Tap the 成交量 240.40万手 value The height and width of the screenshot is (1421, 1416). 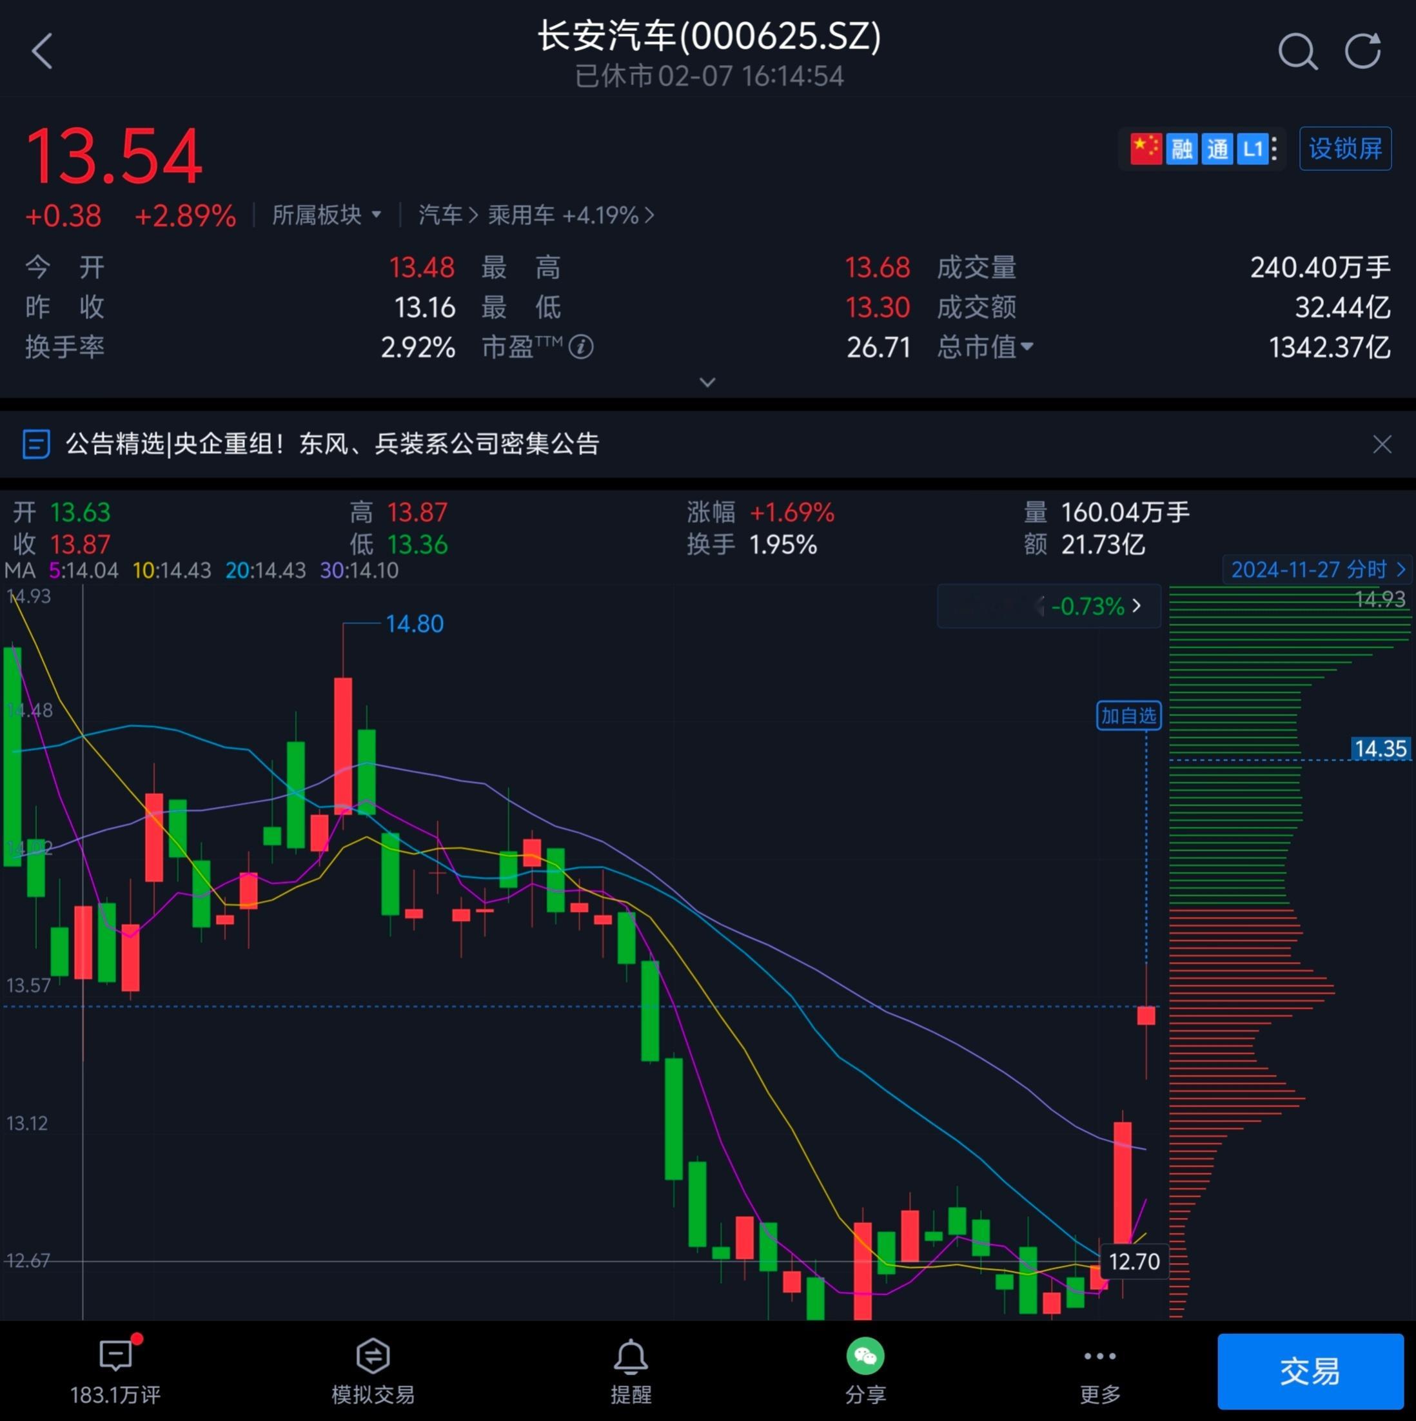pos(1321,267)
